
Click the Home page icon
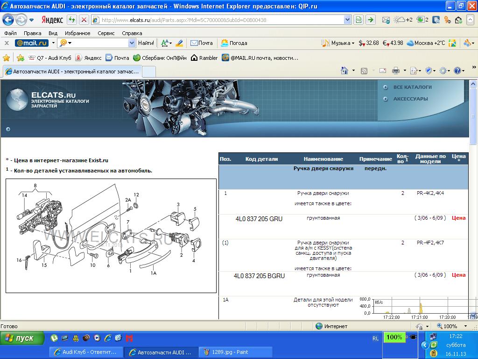click(x=344, y=71)
